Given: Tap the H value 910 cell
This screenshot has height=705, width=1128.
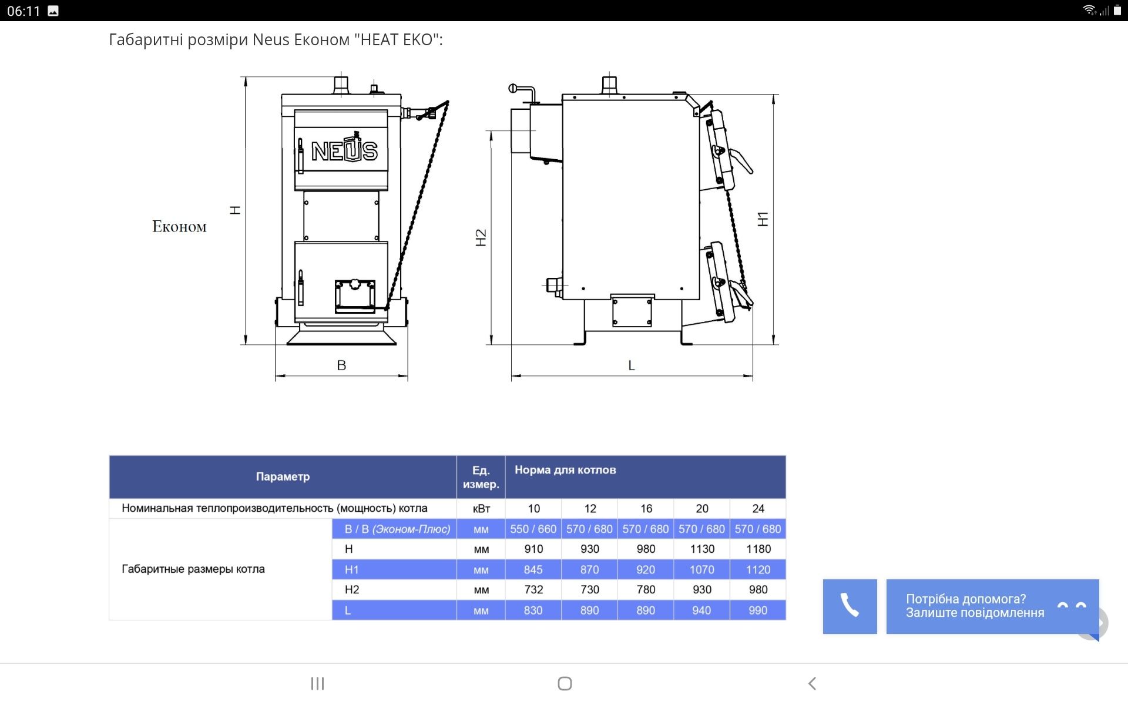Looking at the screenshot, I should click(533, 549).
